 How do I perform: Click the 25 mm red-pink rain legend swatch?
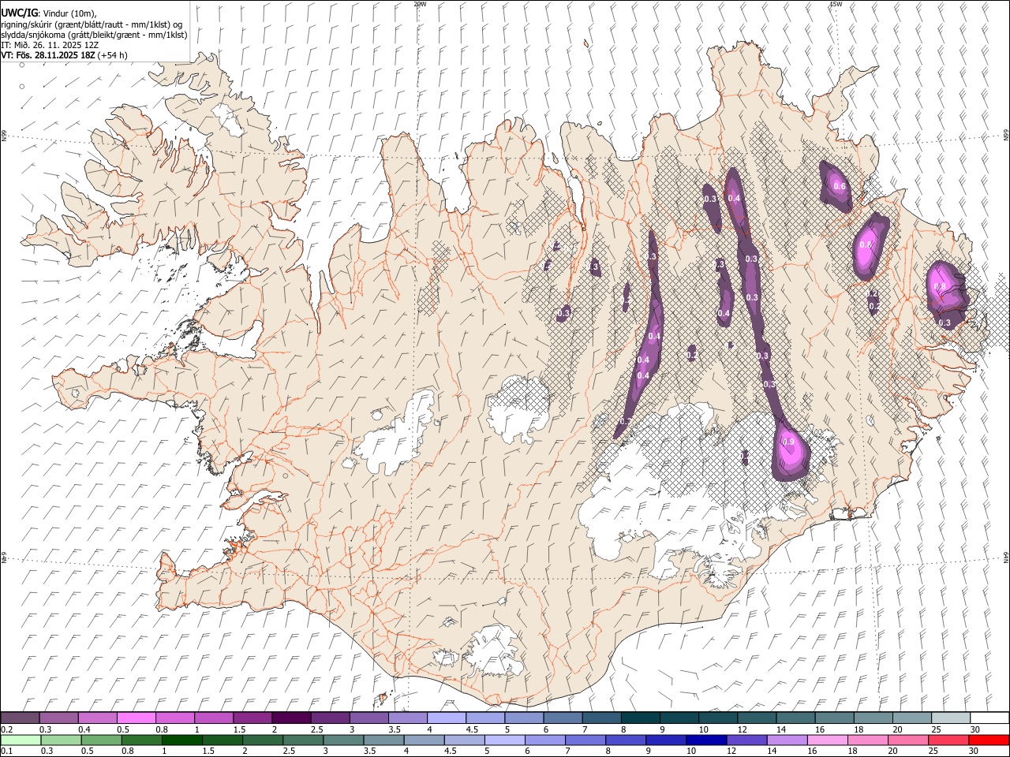point(948,740)
